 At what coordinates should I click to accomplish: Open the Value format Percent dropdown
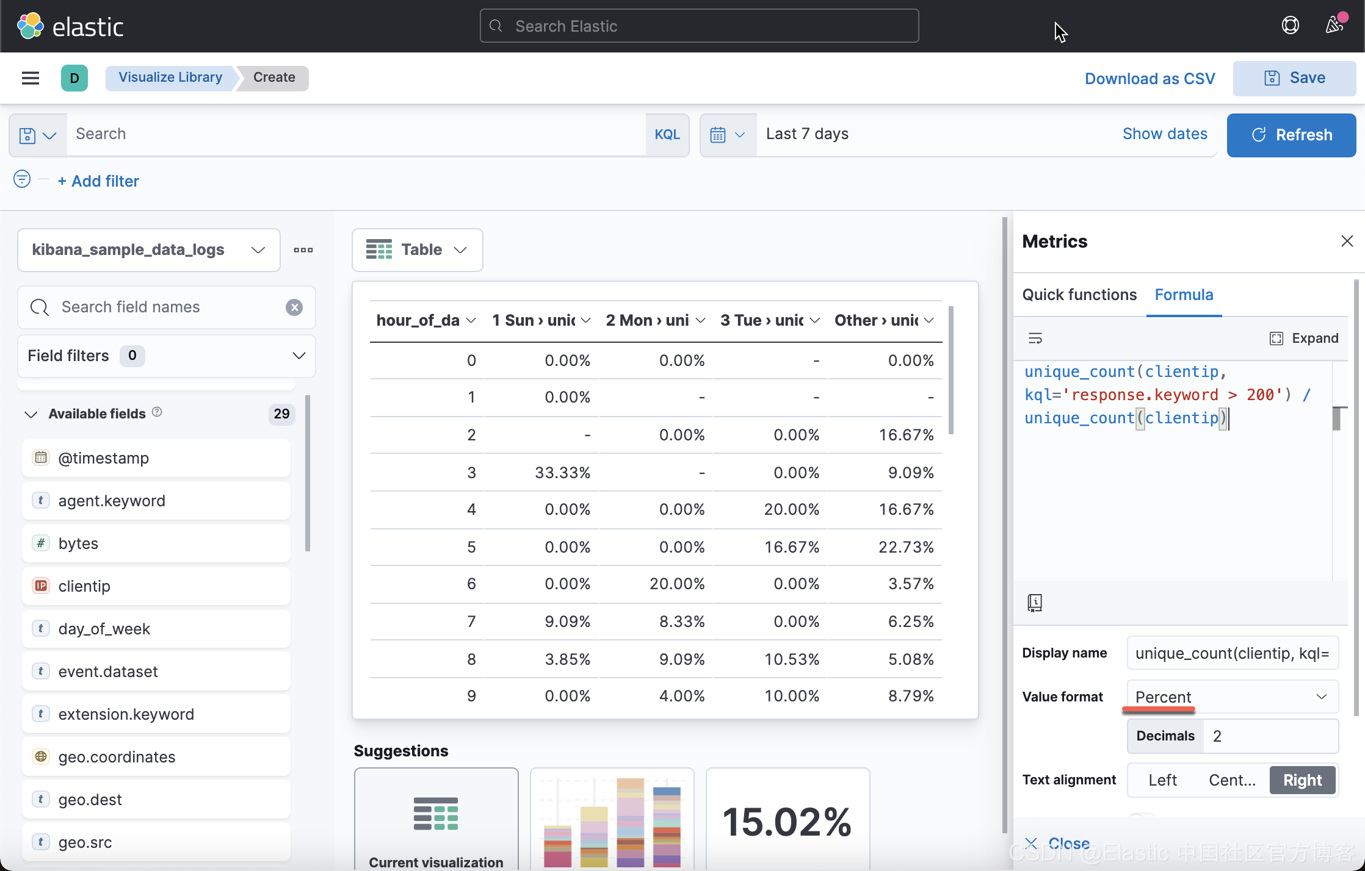[1232, 697]
